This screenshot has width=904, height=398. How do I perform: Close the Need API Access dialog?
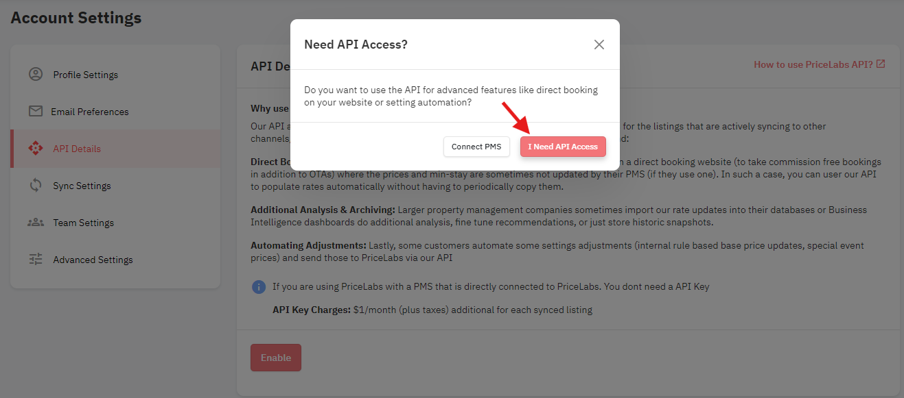pyautogui.click(x=599, y=45)
